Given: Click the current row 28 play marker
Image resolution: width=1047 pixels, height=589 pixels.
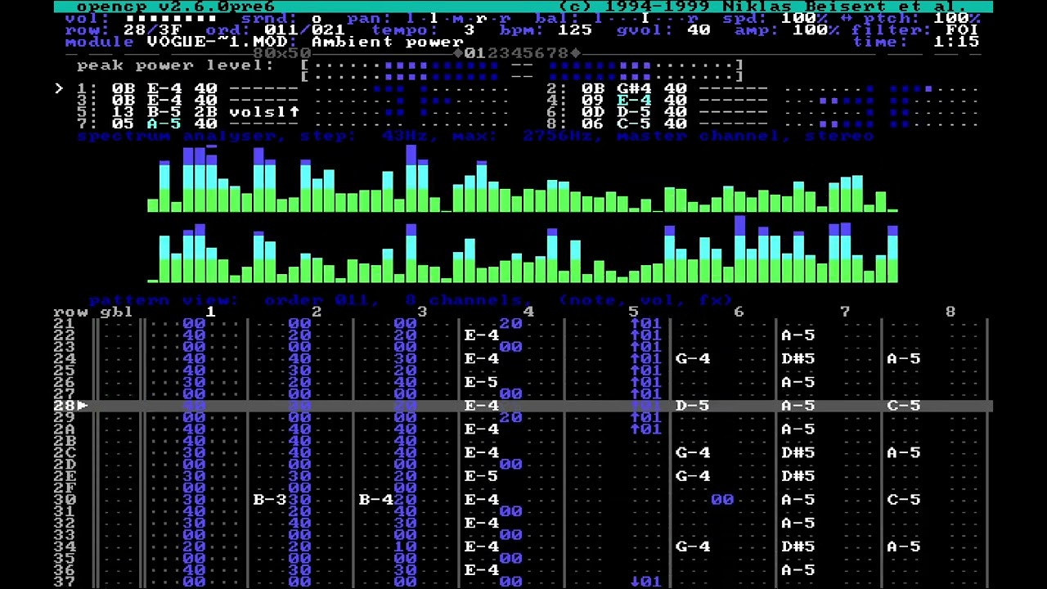Looking at the screenshot, I should point(83,406).
